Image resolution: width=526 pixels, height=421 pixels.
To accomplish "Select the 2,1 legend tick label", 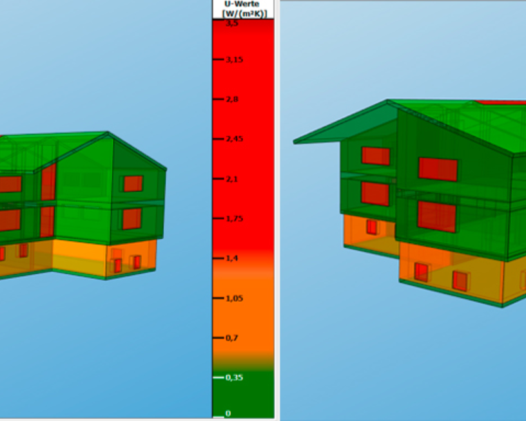I will [232, 179].
